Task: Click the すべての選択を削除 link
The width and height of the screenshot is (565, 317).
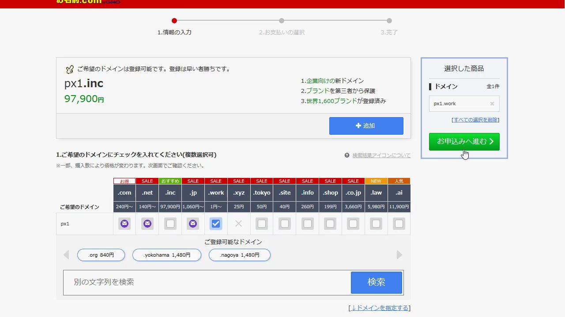Action: [476, 120]
